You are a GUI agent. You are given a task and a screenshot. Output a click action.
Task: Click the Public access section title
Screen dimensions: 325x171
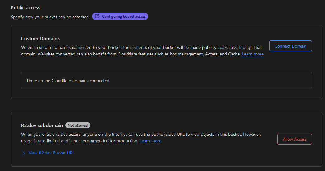[26, 7]
